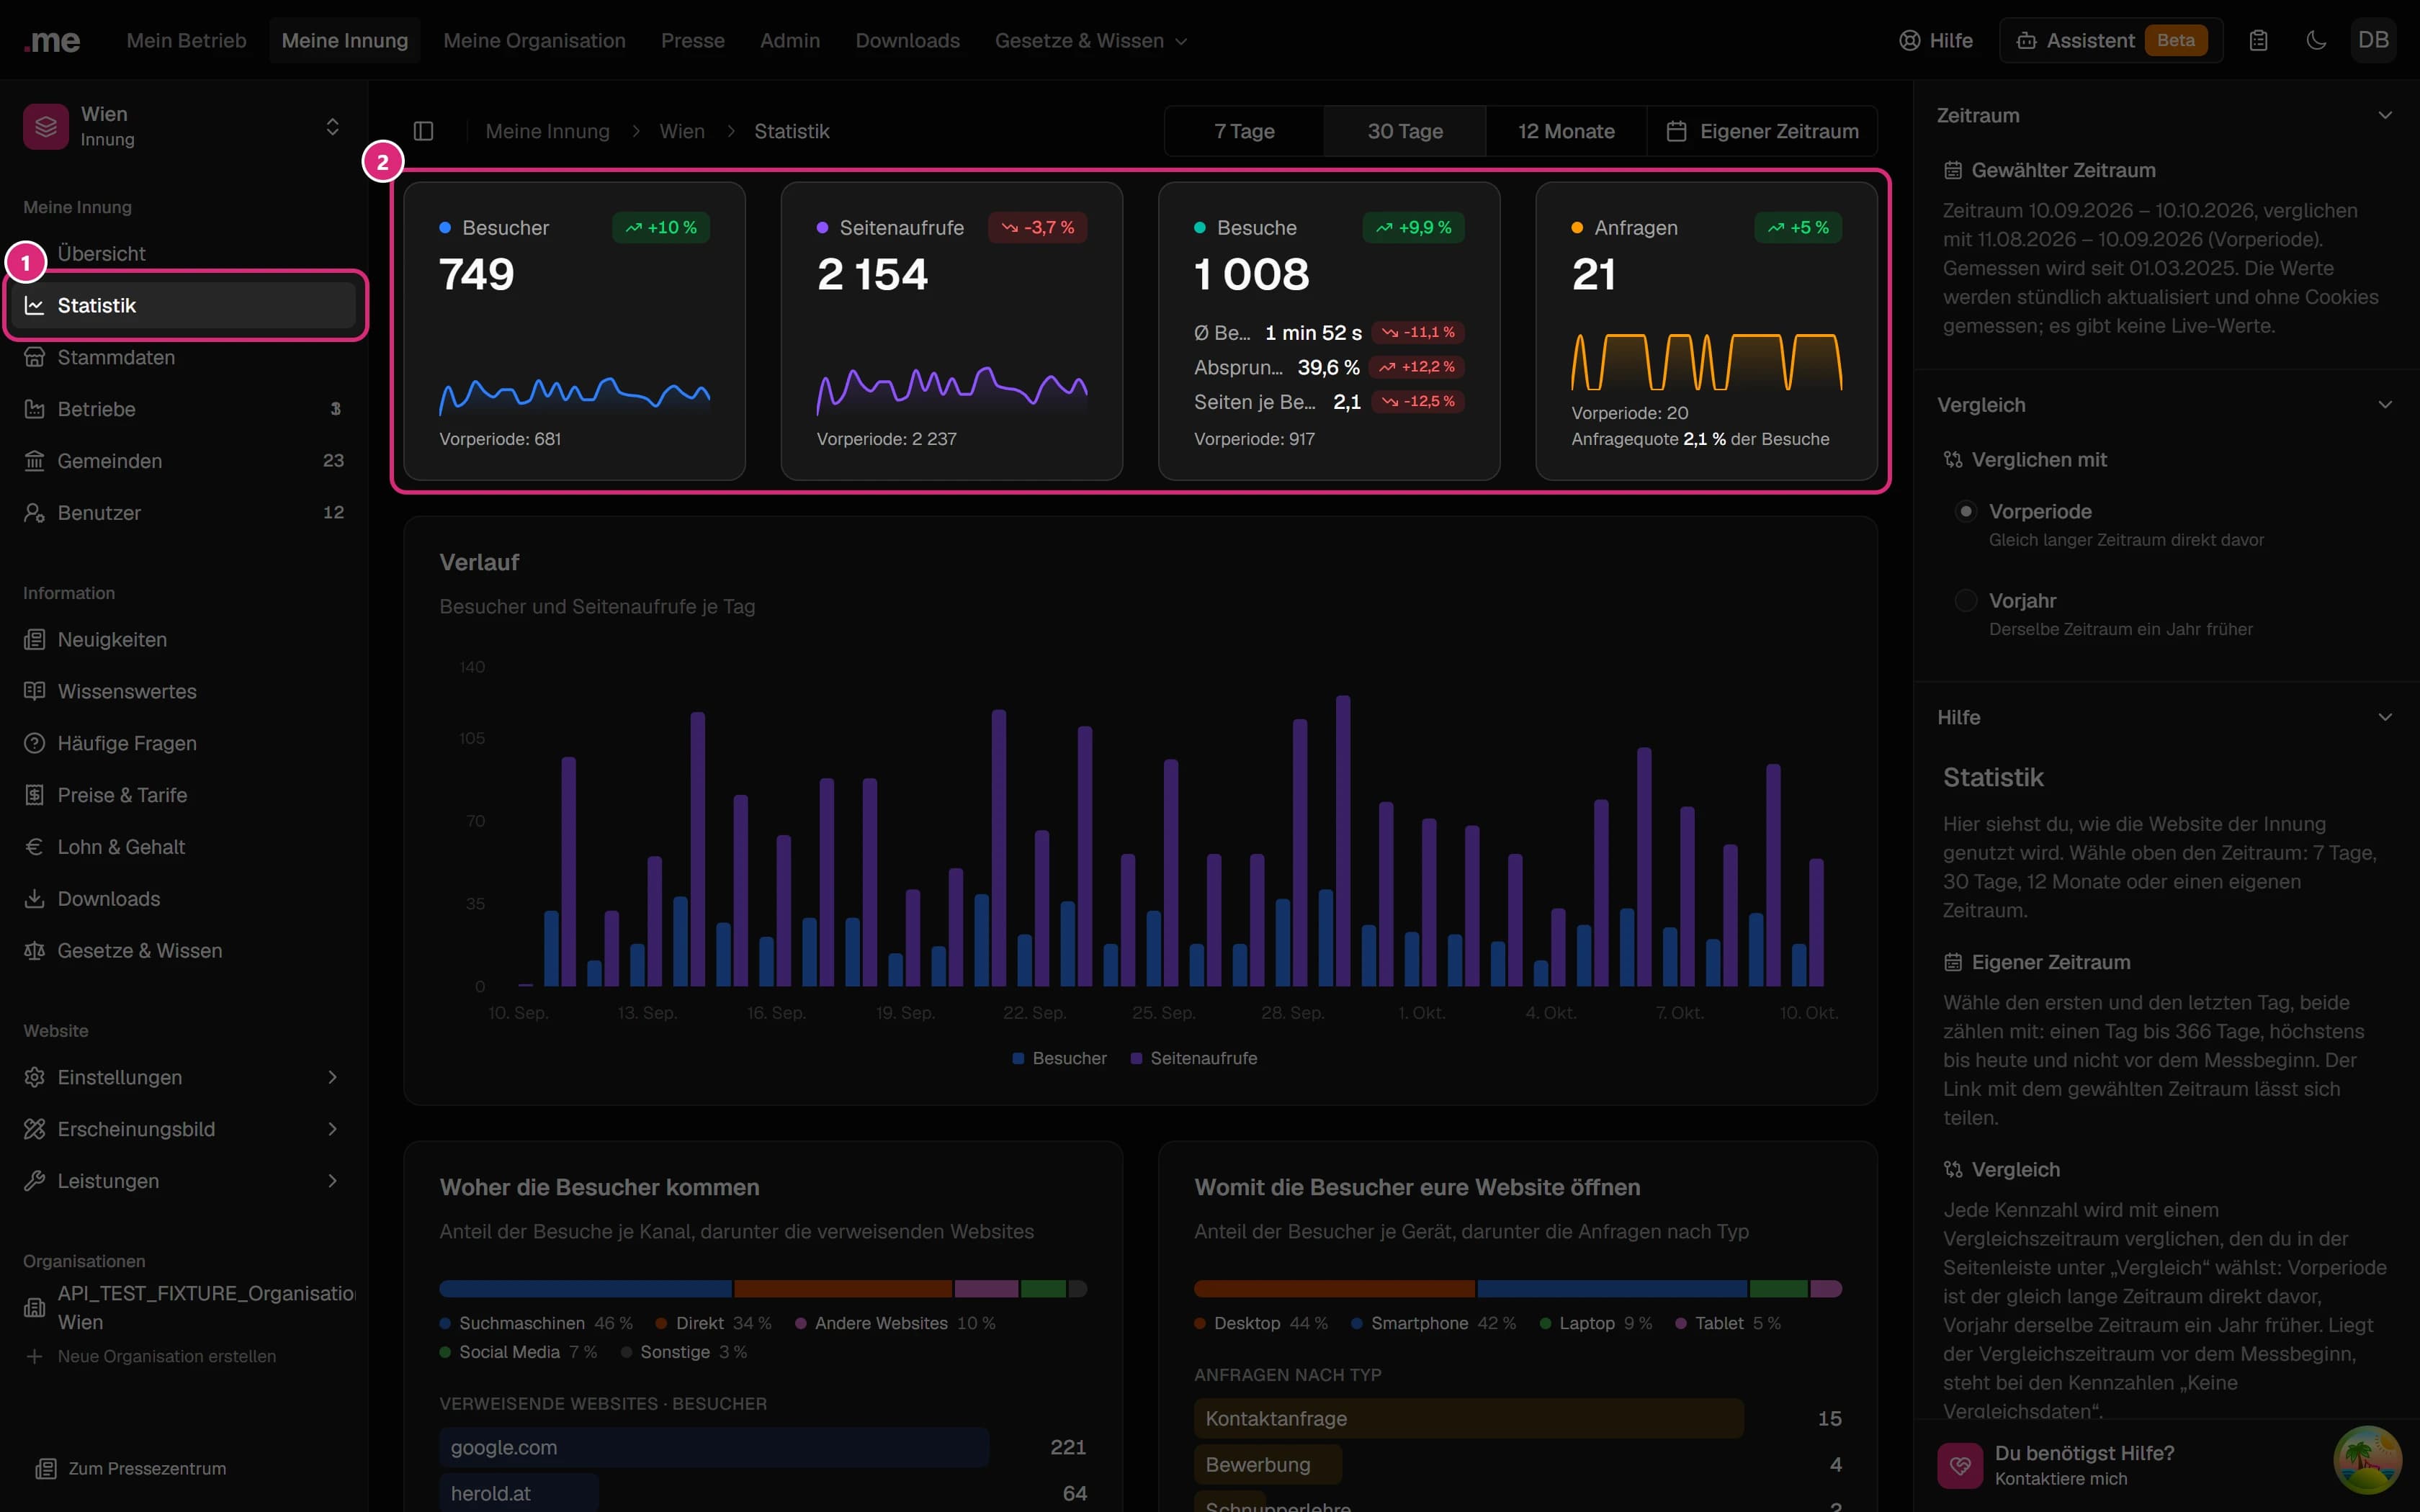The height and width of the screenshot is (1512, 2420).
Task: Switch to the 7 Tage range
Action: (x=1244, y=131)
